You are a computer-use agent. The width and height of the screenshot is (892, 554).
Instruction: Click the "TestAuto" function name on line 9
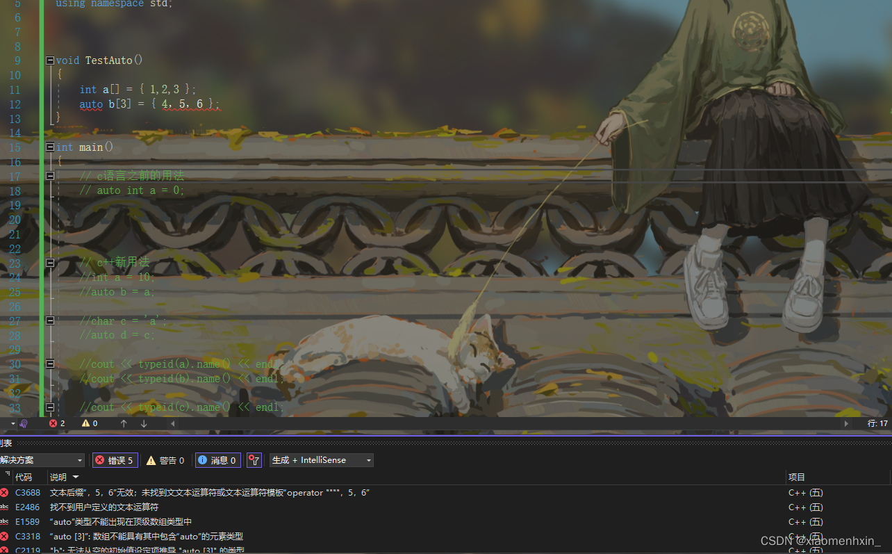(x=108, y=60)
